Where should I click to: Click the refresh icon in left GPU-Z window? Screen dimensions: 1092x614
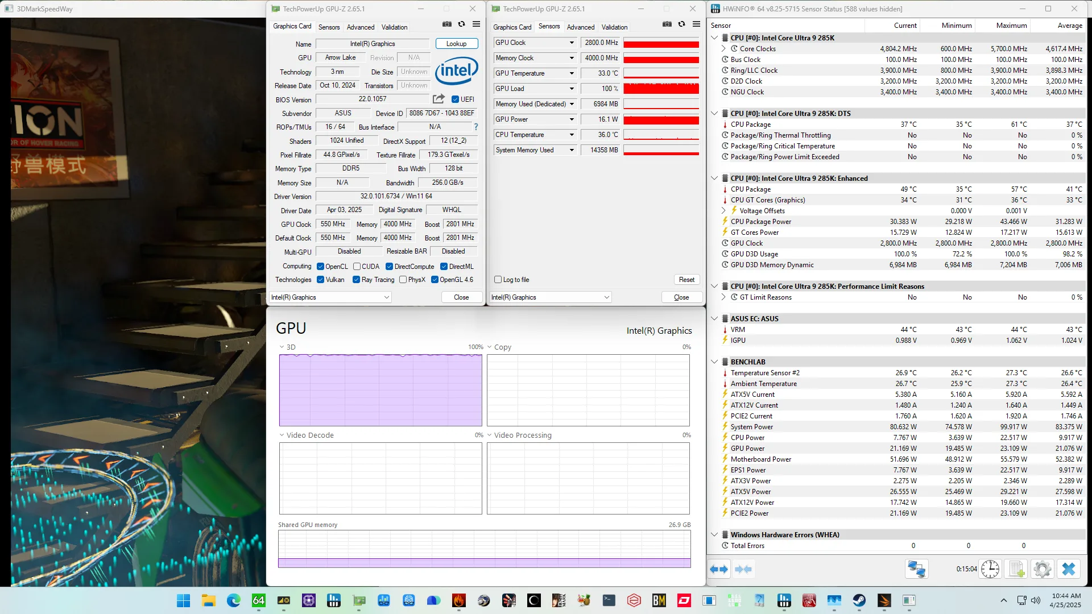pyautogui.click(x=462, y=24)
